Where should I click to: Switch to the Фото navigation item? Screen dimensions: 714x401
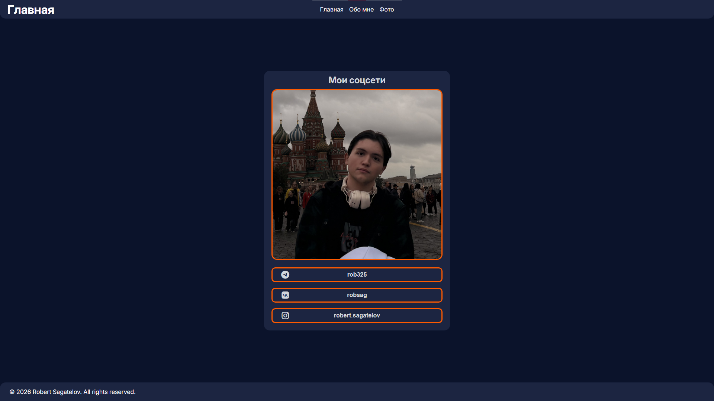pos(386,10)
